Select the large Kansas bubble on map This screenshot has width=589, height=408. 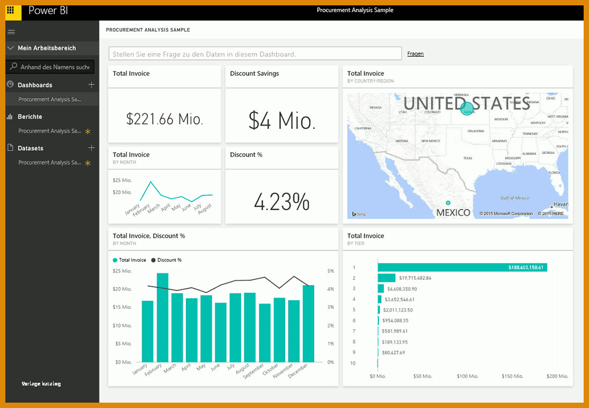467,109
